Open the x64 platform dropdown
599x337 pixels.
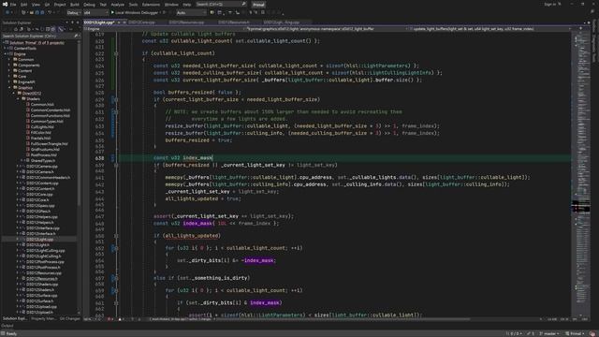[95, 12]
